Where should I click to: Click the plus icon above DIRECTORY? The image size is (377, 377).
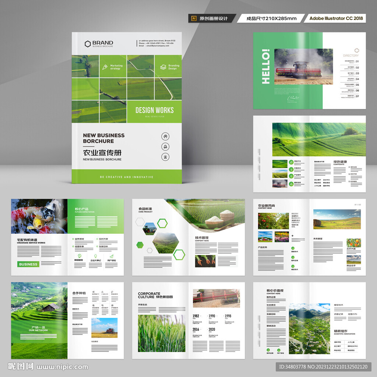click(x=356, y=50)
